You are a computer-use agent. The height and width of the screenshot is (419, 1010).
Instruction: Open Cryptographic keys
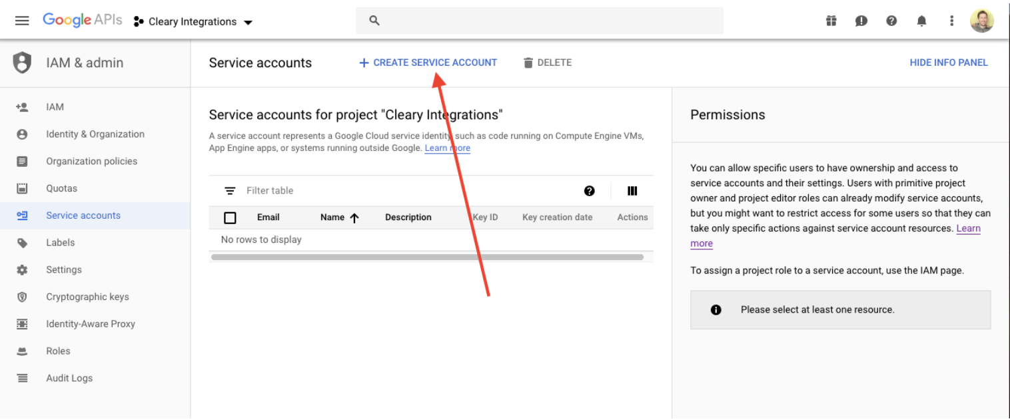[x=87, y=297]
